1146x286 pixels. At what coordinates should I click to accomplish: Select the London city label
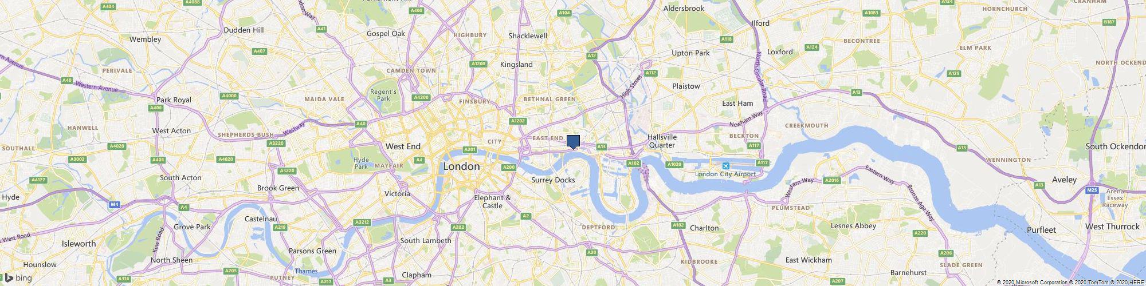(x=461, y=166)
